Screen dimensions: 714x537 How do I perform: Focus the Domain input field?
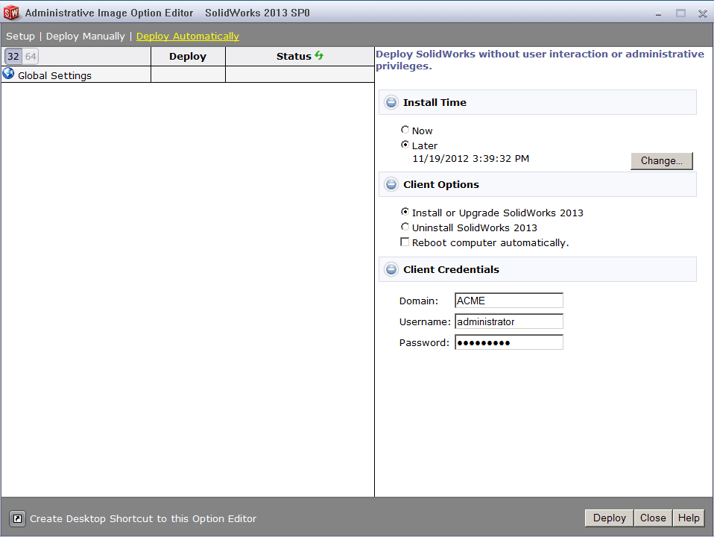[x=509, y=301]
